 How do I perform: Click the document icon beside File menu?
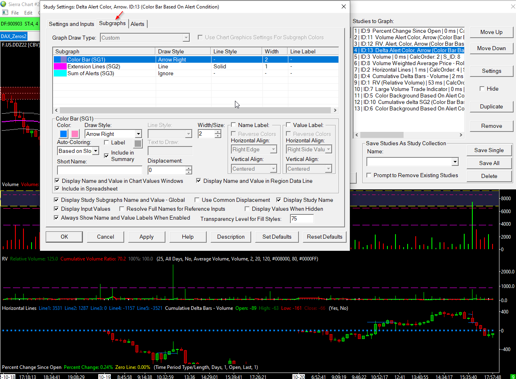(4, 13)
